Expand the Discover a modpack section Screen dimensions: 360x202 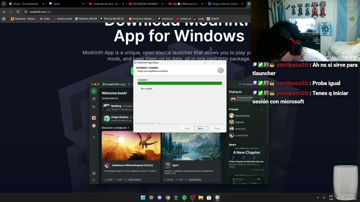116,128
